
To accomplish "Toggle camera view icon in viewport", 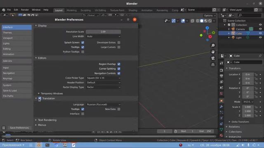I will pyautogui.click(x=213, y=58).
